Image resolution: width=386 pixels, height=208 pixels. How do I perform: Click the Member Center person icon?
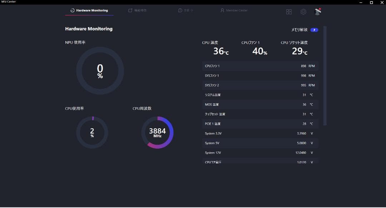(222, 10)
